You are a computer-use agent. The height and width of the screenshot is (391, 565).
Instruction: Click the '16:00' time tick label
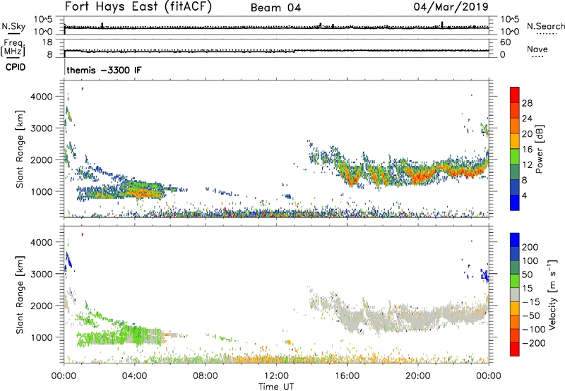(347, 376)
